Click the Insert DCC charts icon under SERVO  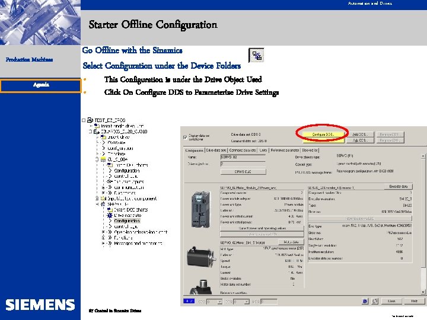coord(110,210)
